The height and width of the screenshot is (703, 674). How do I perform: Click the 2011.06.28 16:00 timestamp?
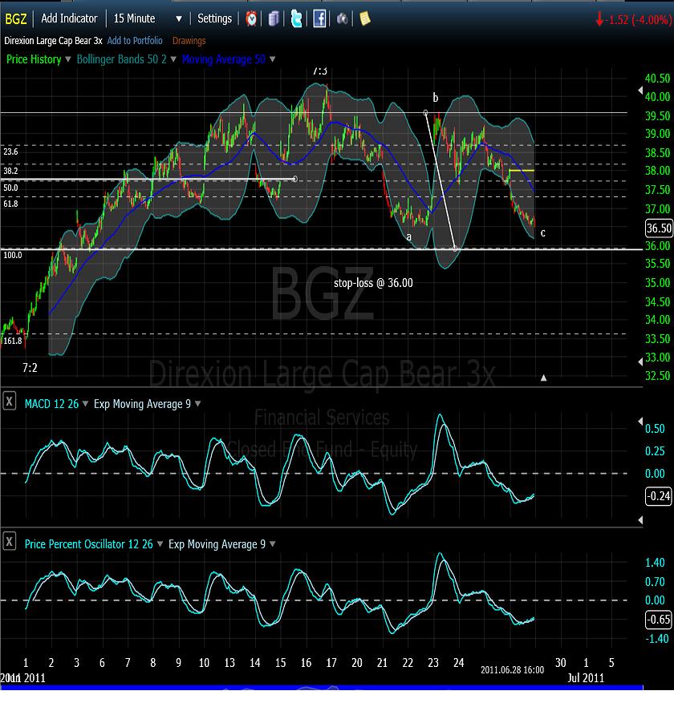click(513, 669)
